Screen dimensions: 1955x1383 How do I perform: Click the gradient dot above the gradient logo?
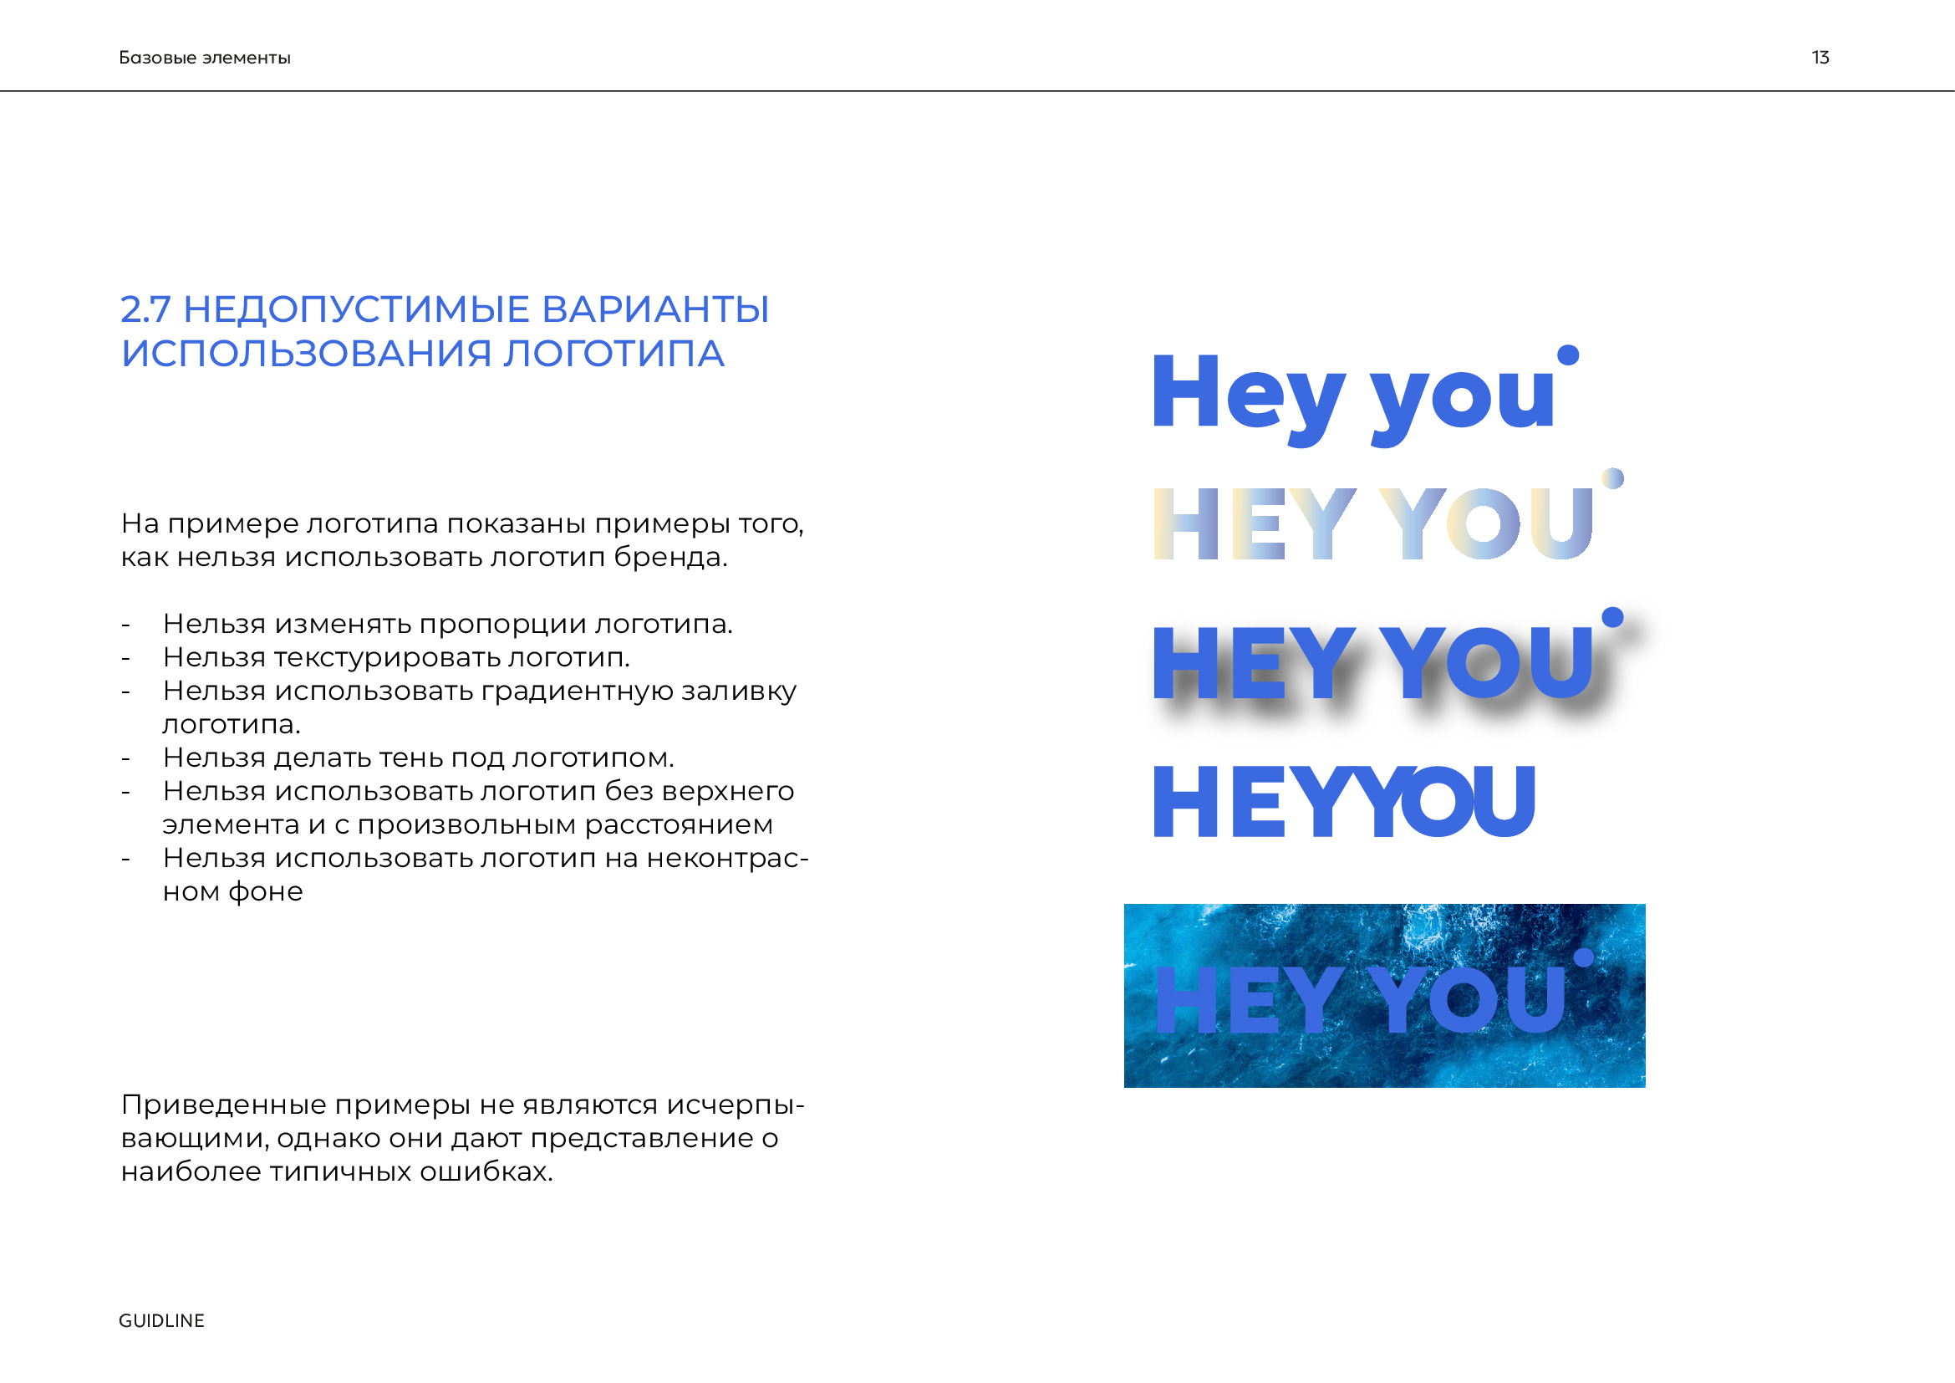pos(1612,478)
